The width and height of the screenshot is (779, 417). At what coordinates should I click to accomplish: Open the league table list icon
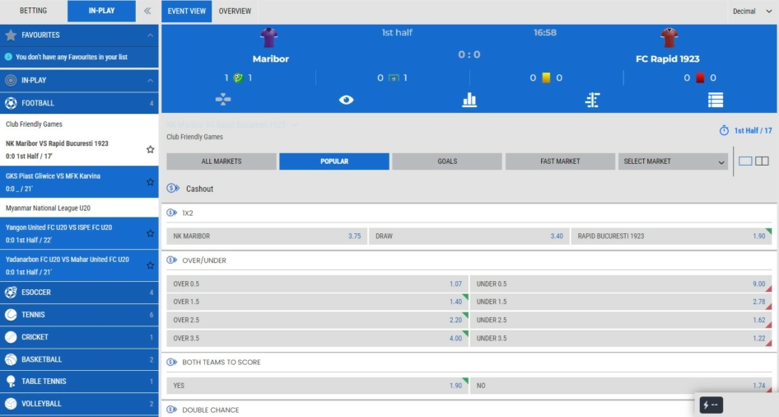[x=715, y=100]
